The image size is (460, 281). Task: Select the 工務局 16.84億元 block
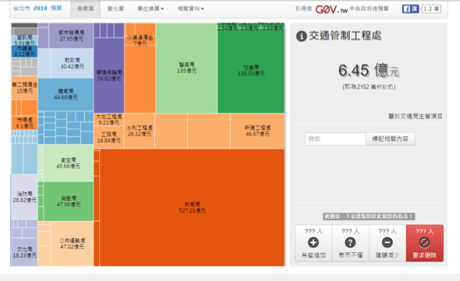(109, 137)
